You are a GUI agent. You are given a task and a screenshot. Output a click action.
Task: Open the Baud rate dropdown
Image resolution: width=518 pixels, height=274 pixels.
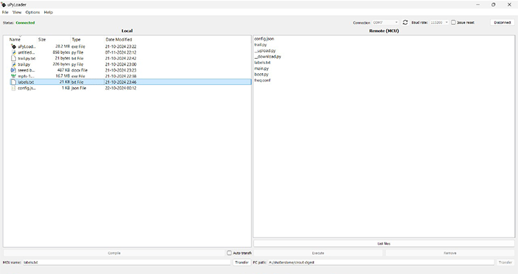click(x=439, y=23)
